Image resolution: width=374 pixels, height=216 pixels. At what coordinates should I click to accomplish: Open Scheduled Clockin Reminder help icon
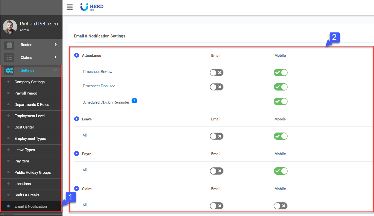(x=135, y=101)
